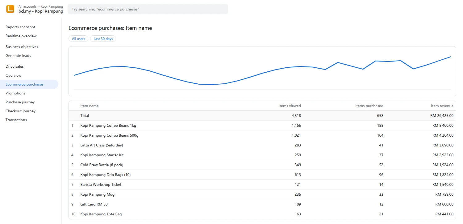Screen dimensions: 463x224
Task: Open the account selector bcl.my - Kopi Kampung
Action: click(41, 11)
